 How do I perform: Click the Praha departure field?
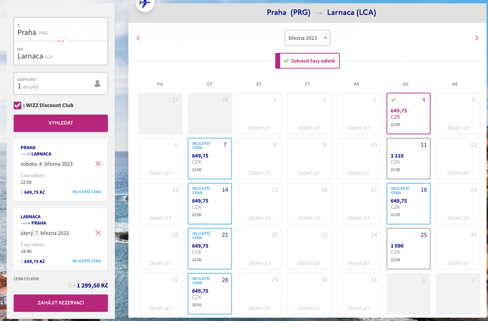[61, 29]
